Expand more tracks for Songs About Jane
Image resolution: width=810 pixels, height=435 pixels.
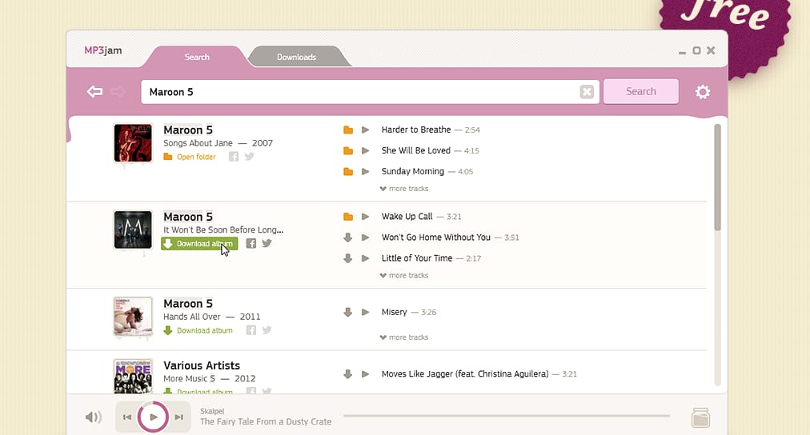pyautogui.click(x=404, y=189)
